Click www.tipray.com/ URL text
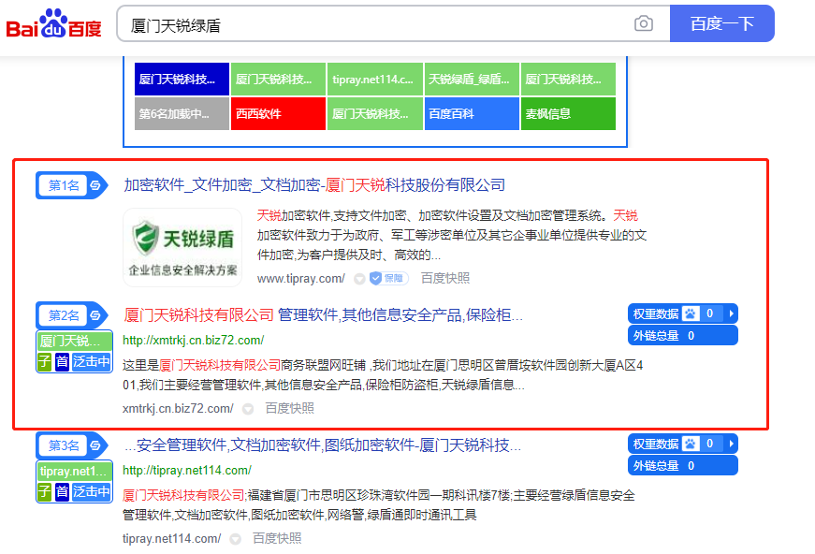 pyautogui.click(x=301, y=279)
